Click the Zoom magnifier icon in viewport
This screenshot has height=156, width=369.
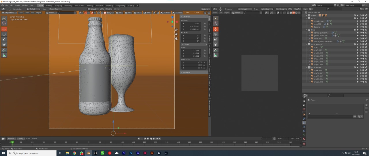(176, 30)
